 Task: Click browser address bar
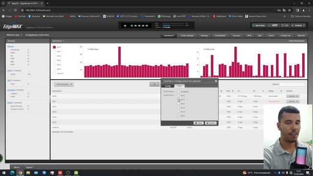[148, 10]
